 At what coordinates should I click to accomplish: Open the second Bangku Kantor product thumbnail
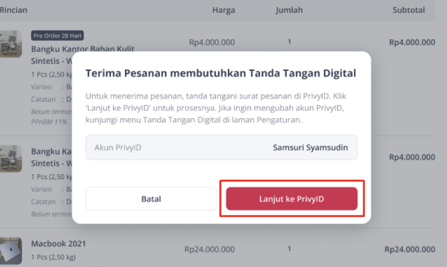click(10, 159)
